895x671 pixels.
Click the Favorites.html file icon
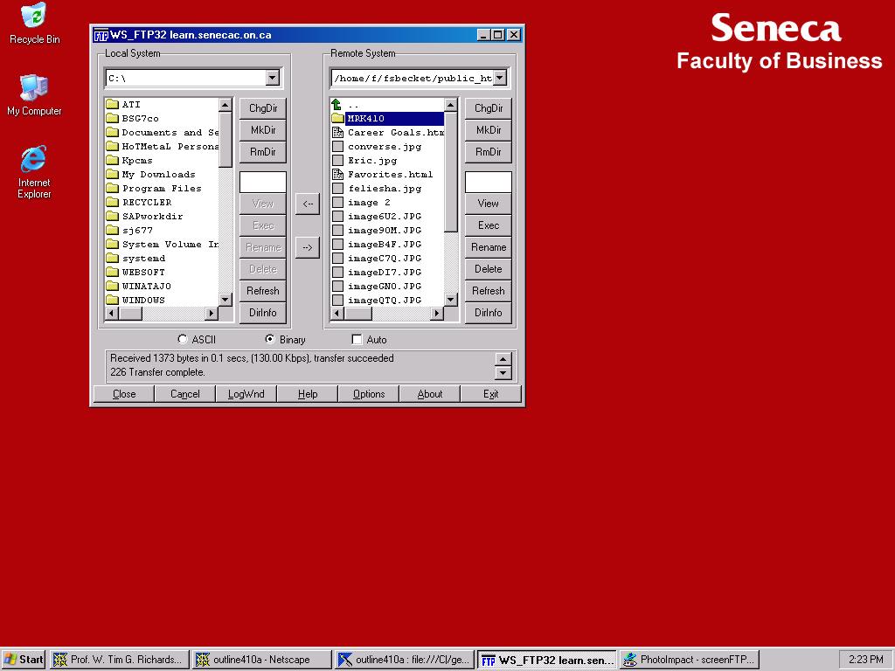(338, 174)
